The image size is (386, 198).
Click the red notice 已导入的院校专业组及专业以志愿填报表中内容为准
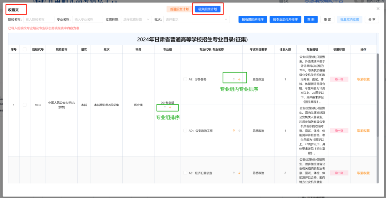[44, 28]
